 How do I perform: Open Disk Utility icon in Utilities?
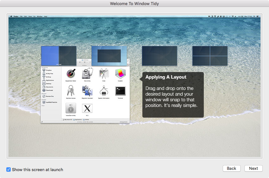(87, 74)
